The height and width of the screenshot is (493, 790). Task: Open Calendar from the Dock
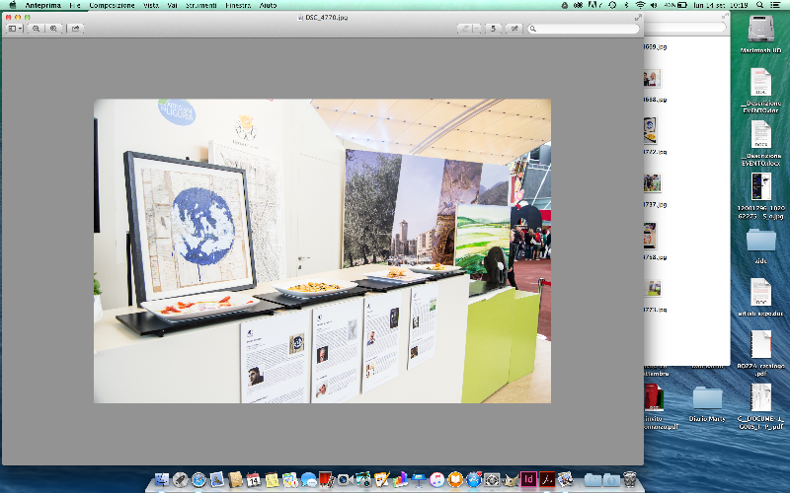pos(254,480)
